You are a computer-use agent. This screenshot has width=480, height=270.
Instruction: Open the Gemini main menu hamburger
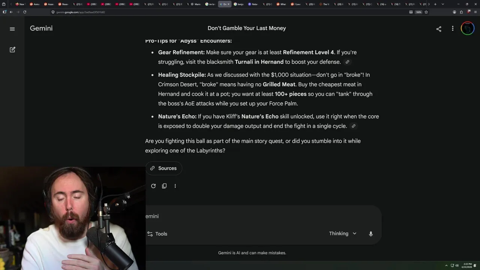(x=12, y=29)
